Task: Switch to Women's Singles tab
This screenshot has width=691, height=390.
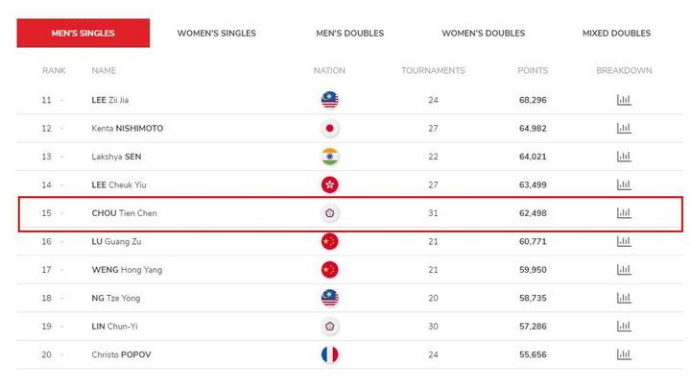Action: (216, 33)
